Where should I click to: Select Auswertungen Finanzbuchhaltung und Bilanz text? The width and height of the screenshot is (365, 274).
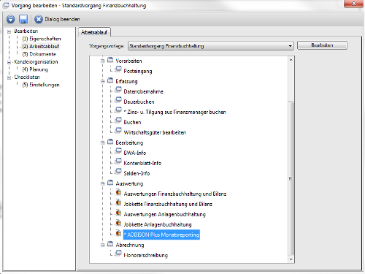(x=175, y=194)
